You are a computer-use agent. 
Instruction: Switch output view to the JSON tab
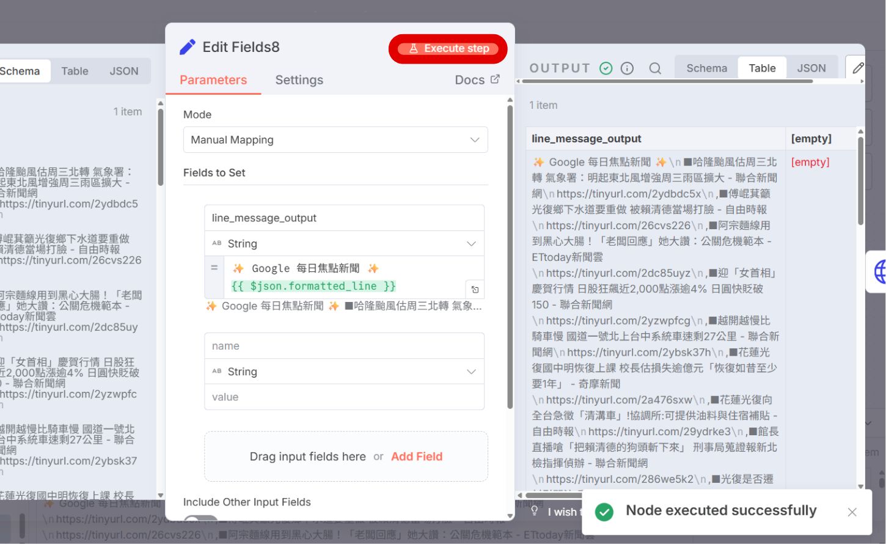(812, 67)
